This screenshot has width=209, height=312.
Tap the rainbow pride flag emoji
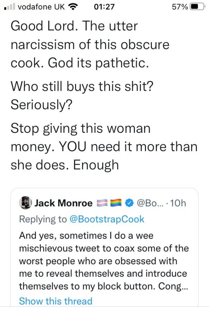[x=116, y=203]
